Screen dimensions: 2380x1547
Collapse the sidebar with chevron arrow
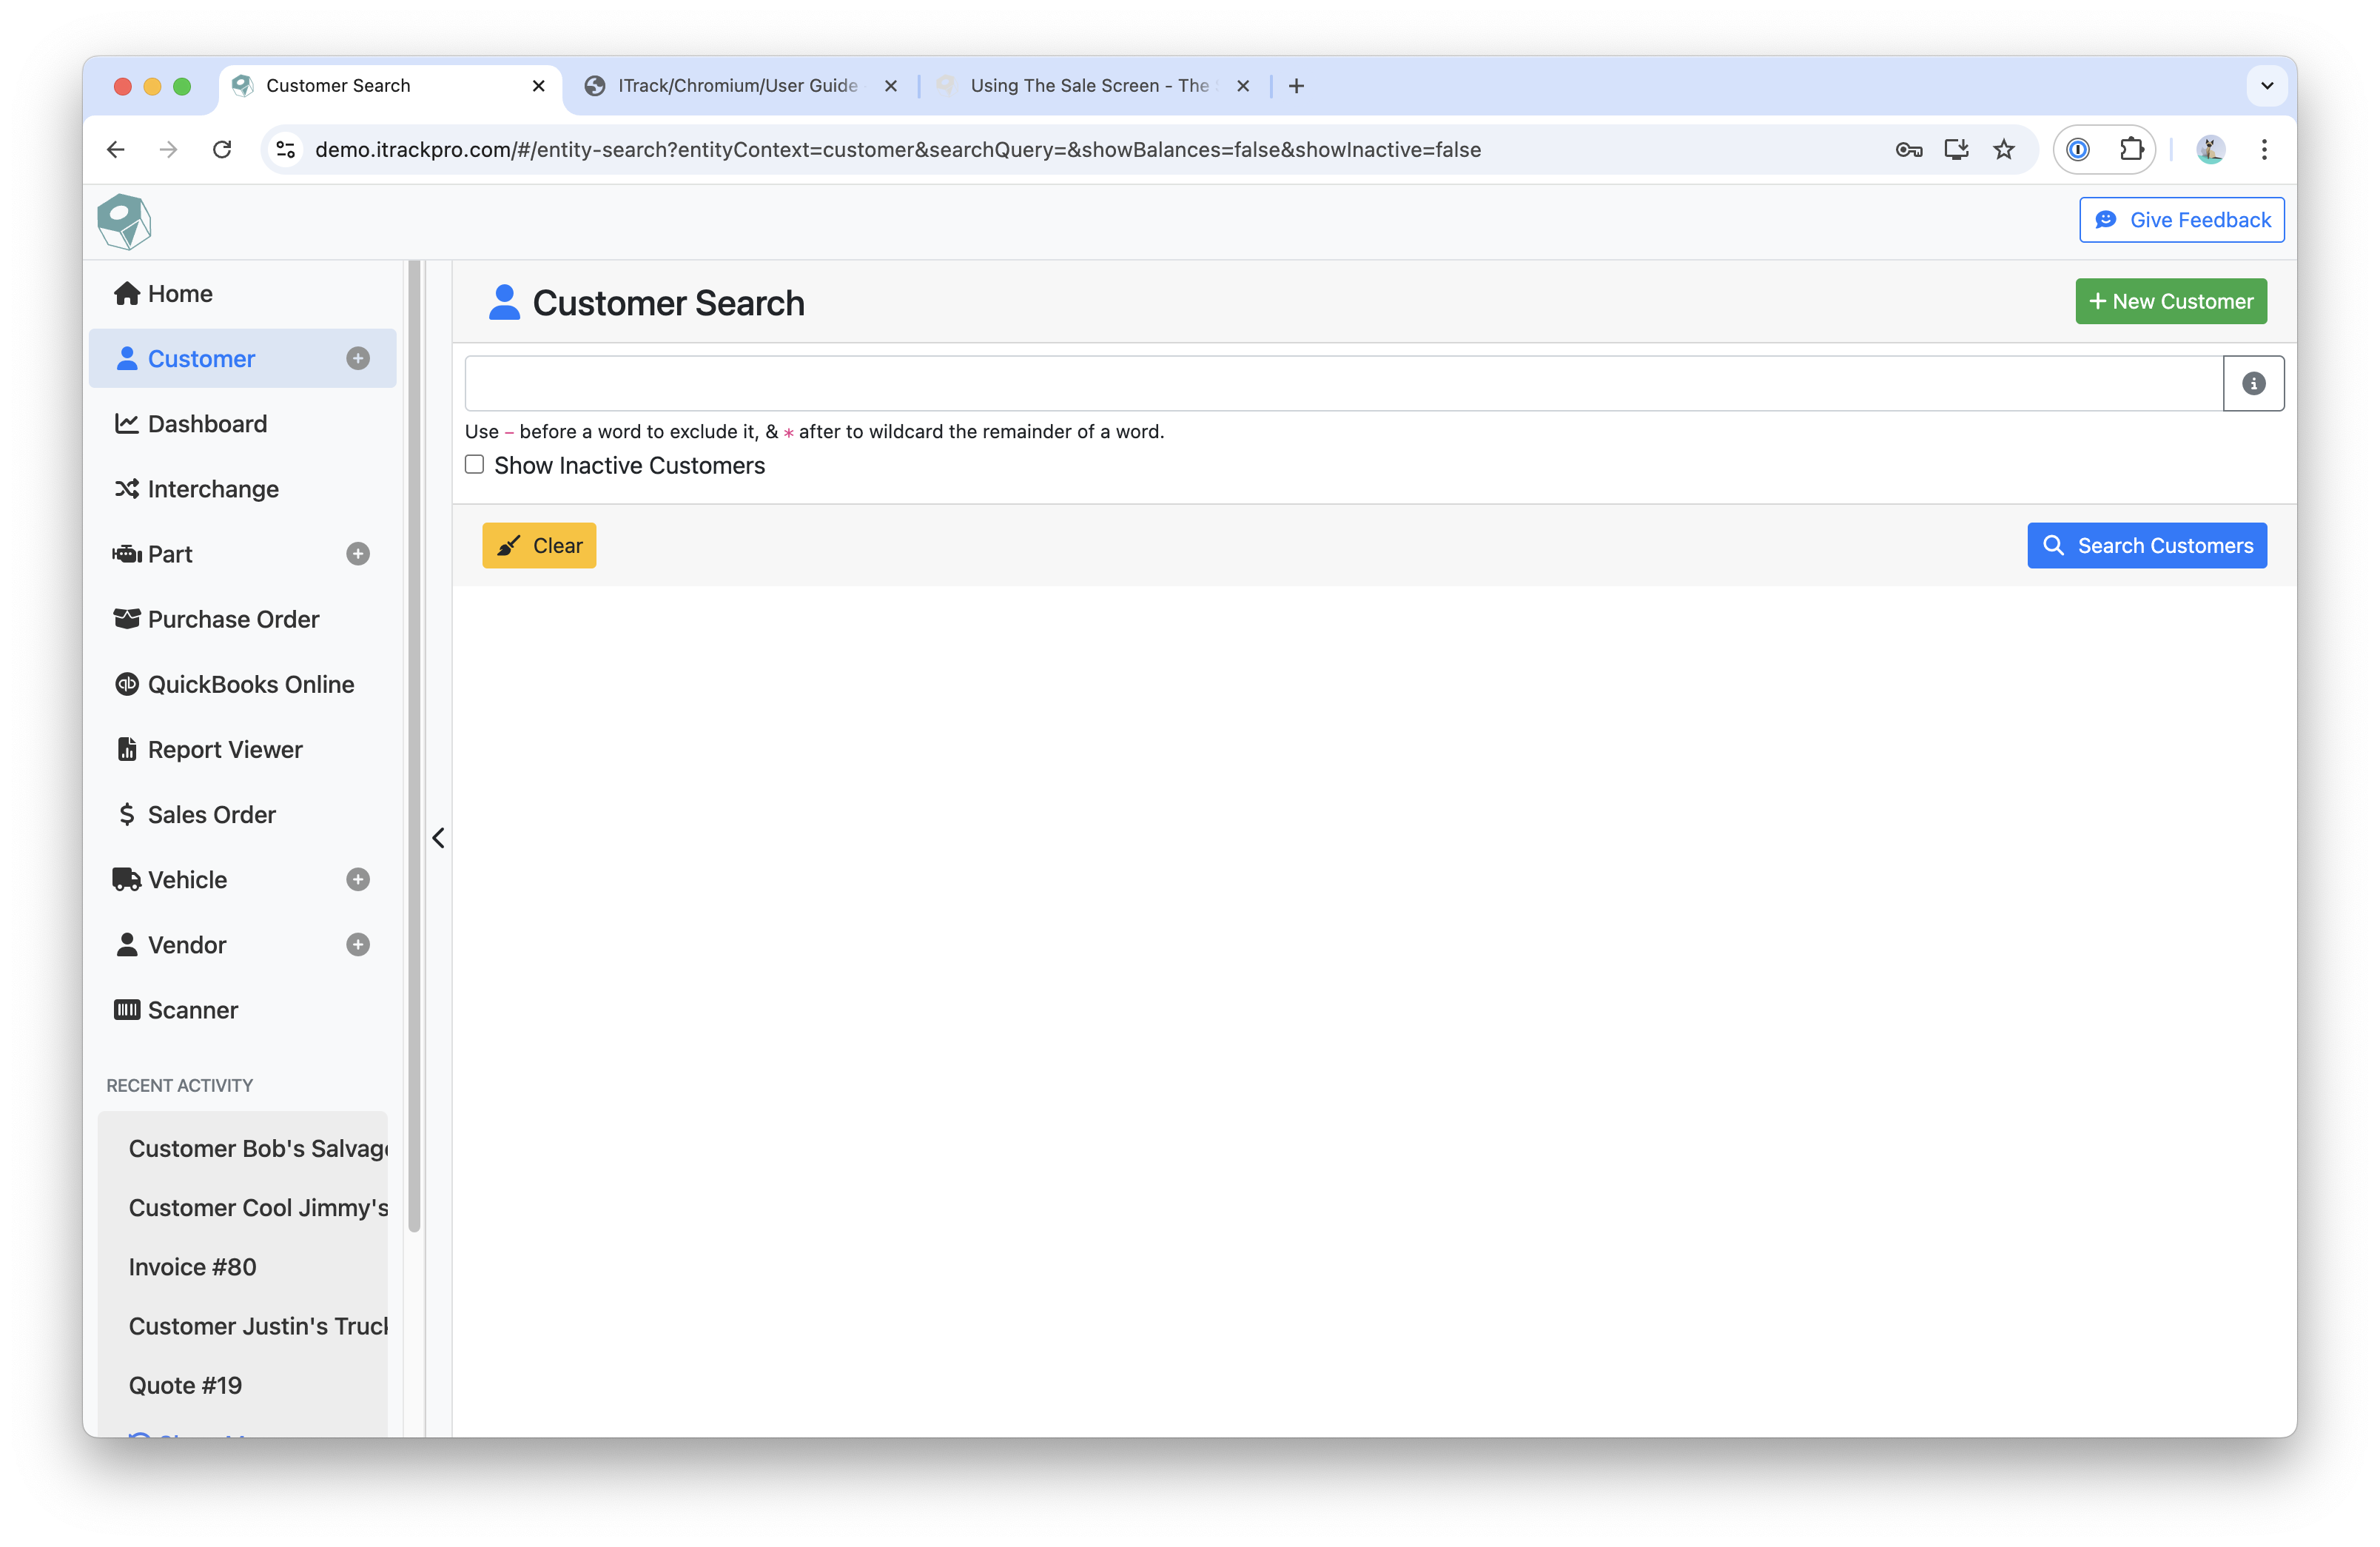tap(438, 838)
